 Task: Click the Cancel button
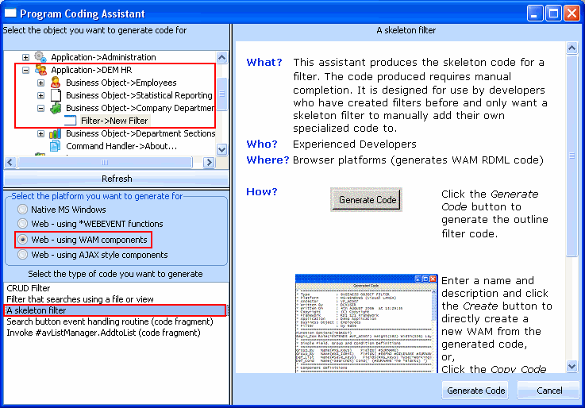coord(549,391)
